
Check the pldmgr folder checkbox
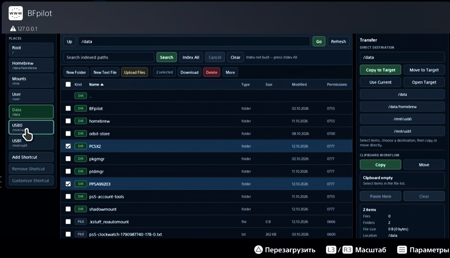click(68, 171)
